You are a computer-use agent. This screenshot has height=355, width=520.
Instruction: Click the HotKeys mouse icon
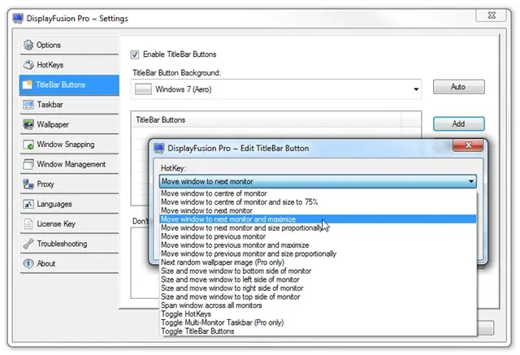coord(28,65)
